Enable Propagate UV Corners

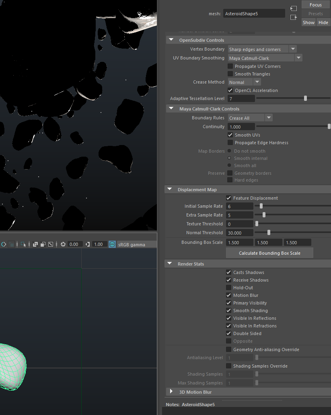click(229, 66)
